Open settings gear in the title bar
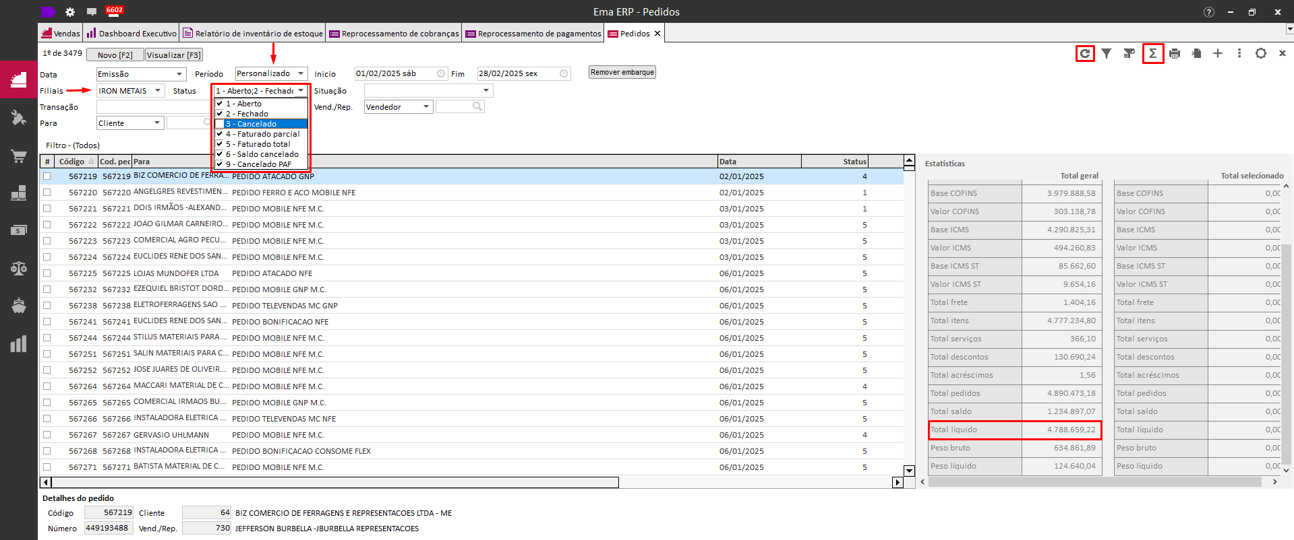The width and height of the screenshot is (1294, 540). [70, 12]
